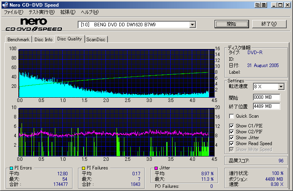Screen dimensions: 293x191
Task: Click the quality score value 96
Action: (281, 161)
